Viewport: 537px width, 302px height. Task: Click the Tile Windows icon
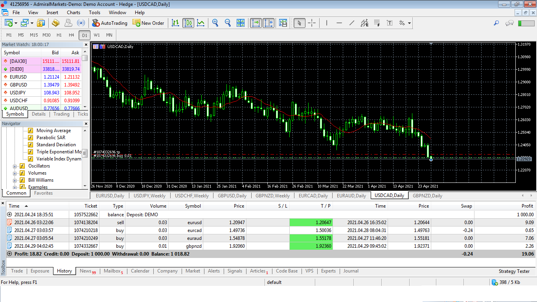[241, 23]
